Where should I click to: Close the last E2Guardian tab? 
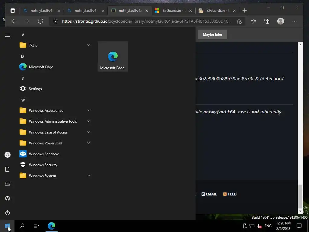pyautogui.click(x=234, y=11)
